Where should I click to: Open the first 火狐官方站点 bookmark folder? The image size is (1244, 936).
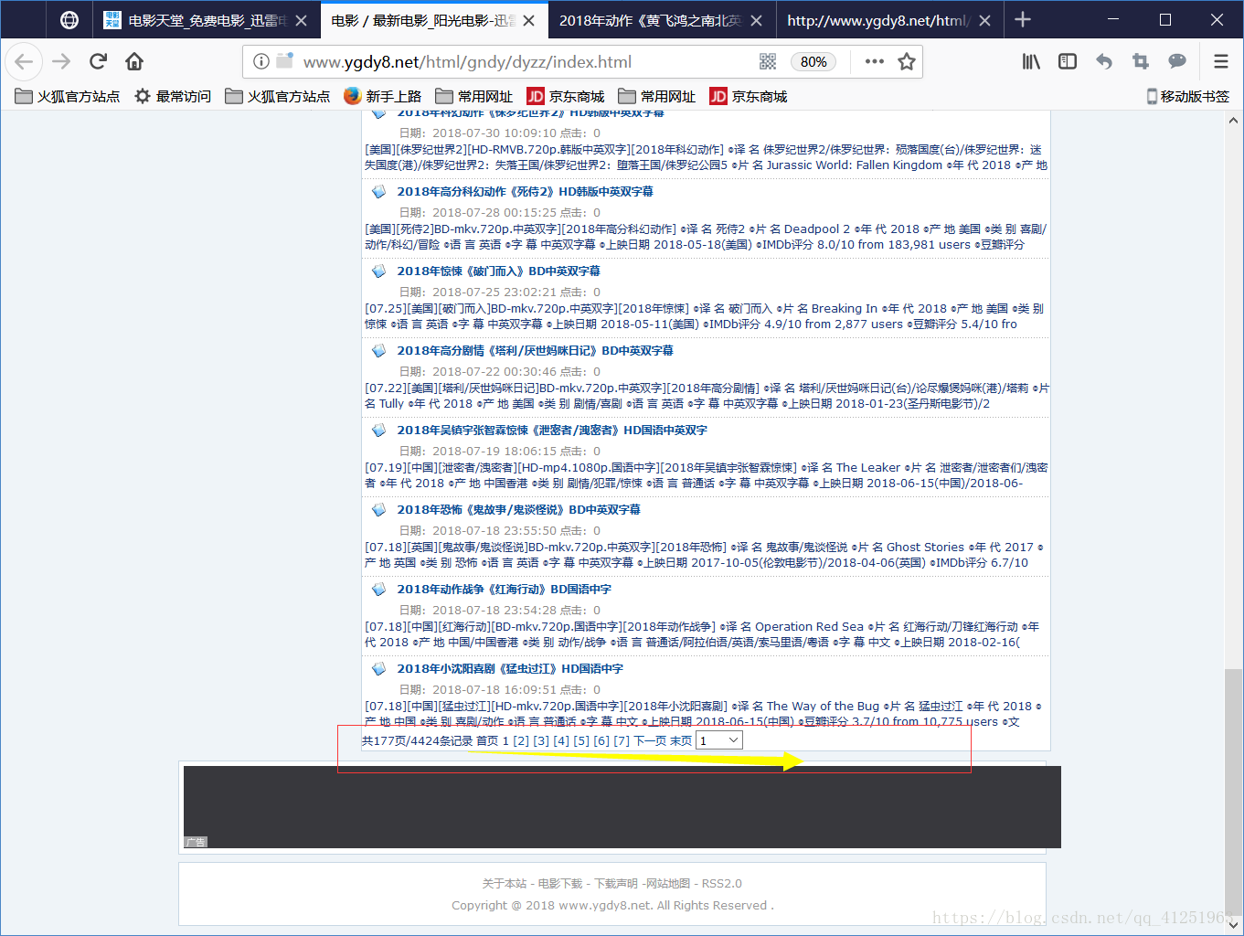click(x=68, y=96)
